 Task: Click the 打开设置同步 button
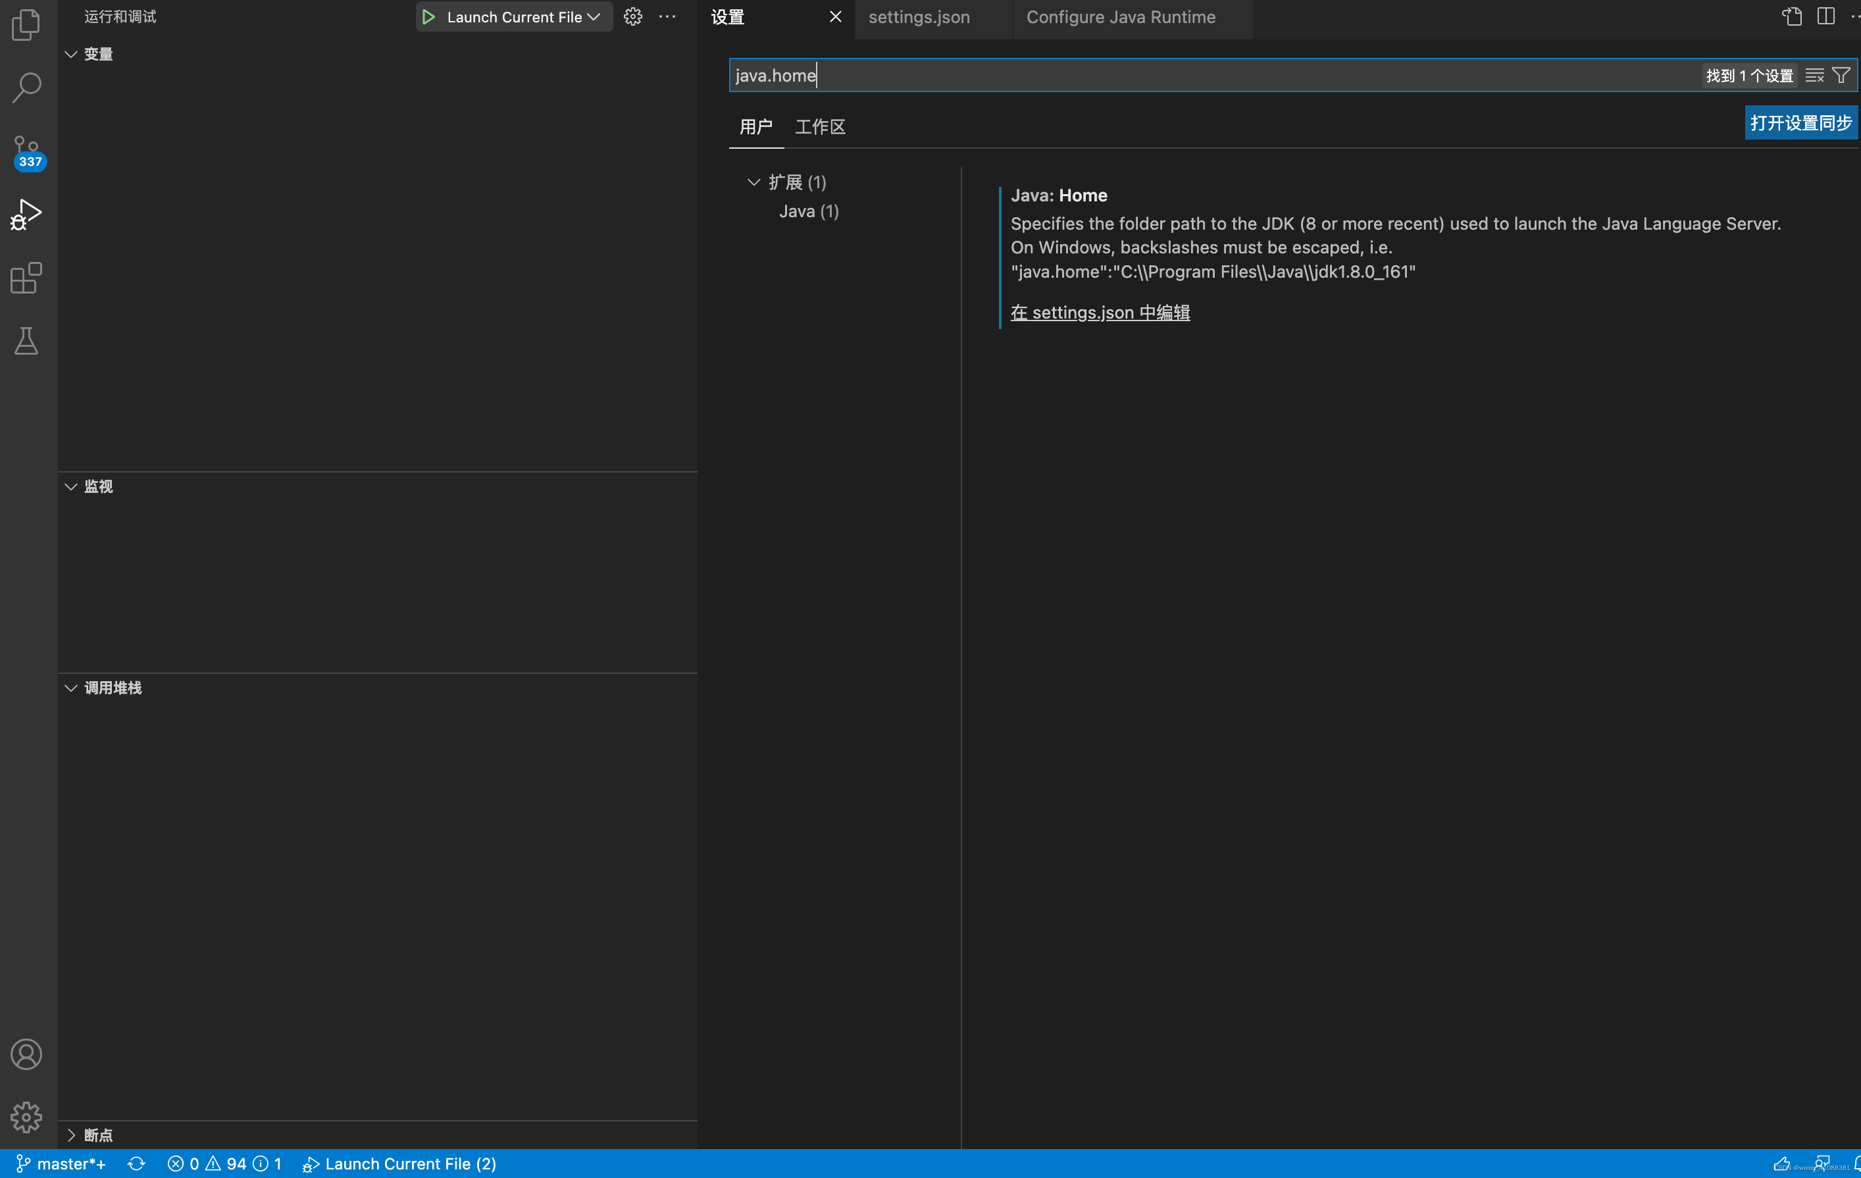tap(1800, 122)
